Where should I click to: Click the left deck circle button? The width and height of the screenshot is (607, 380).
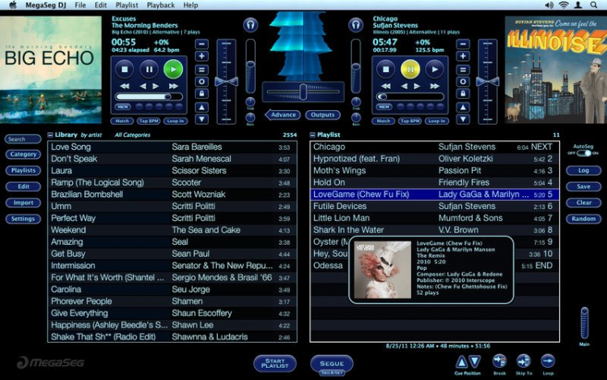point(202,82)
